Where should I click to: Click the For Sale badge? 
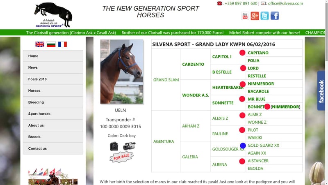pos(122,157)
